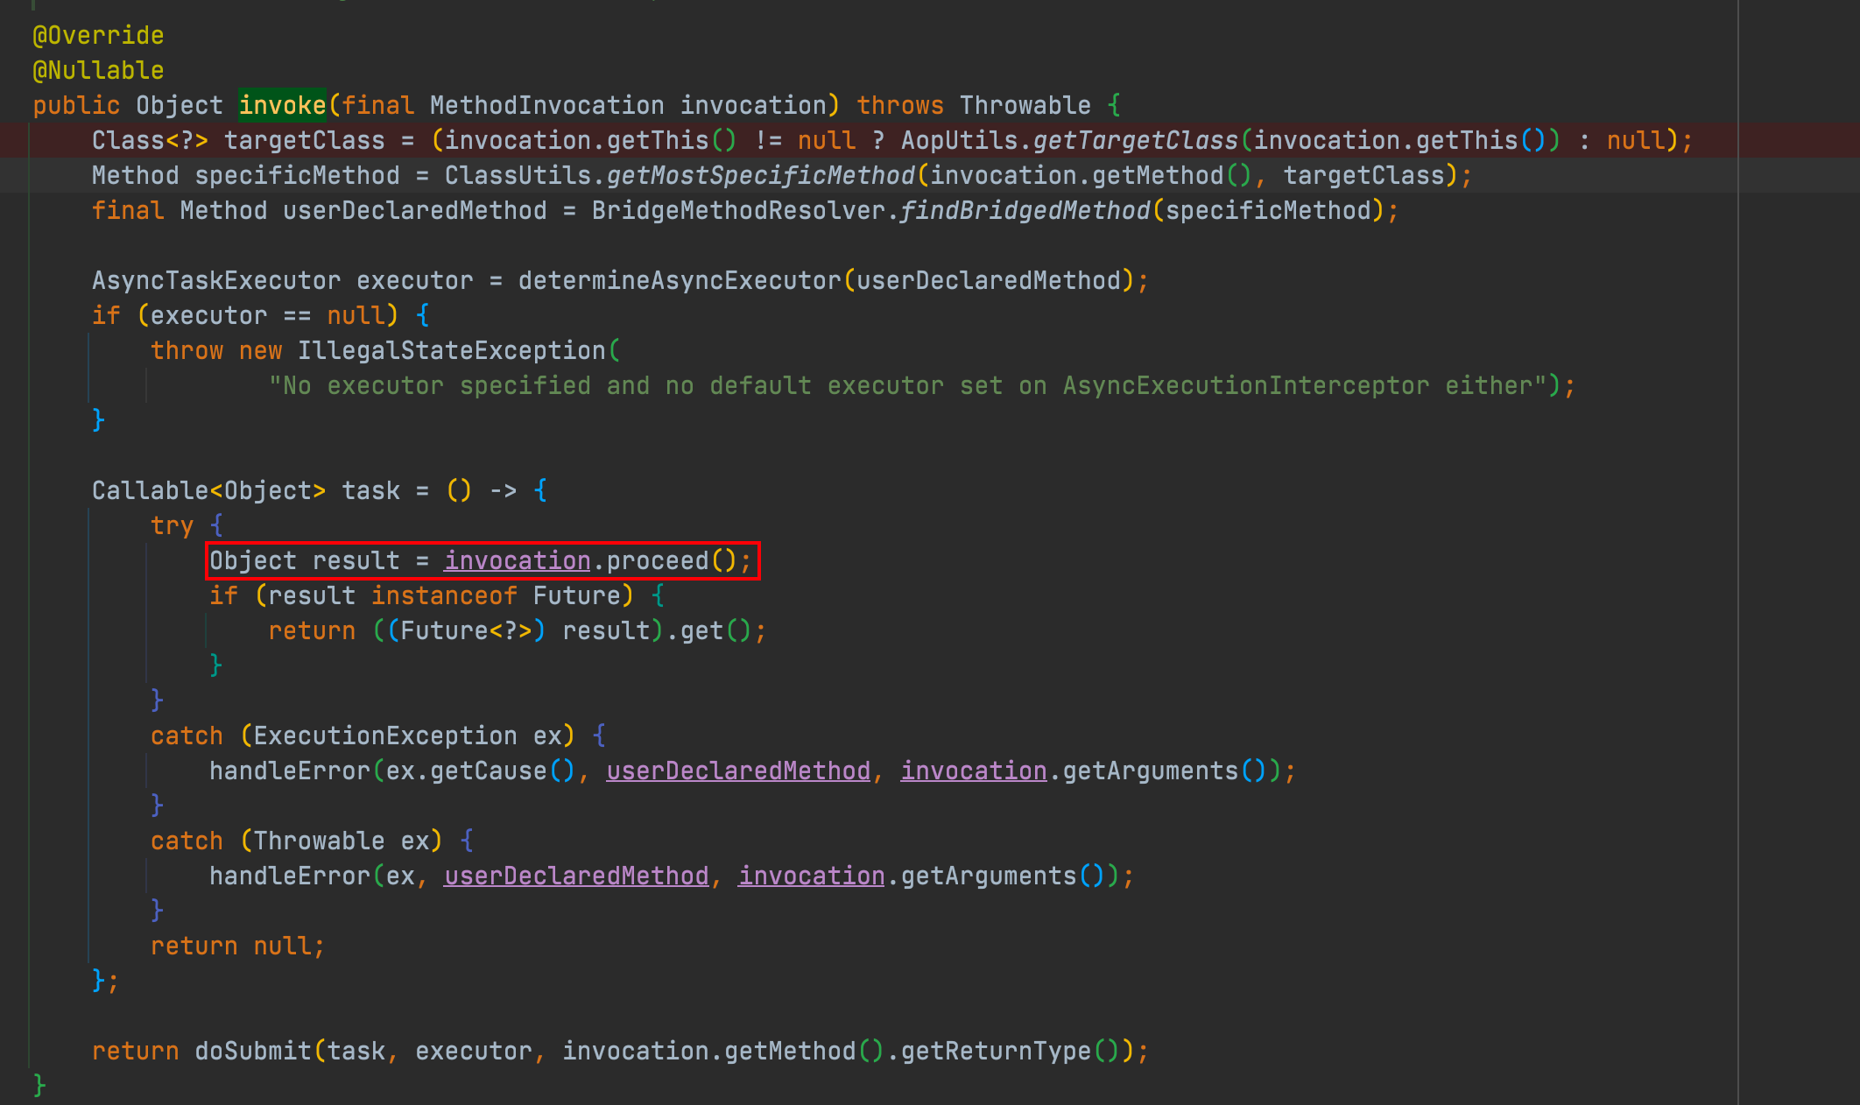Click the getTargetClass method call
The width and height of the screenshot is (1860, 1105).
1135,140
